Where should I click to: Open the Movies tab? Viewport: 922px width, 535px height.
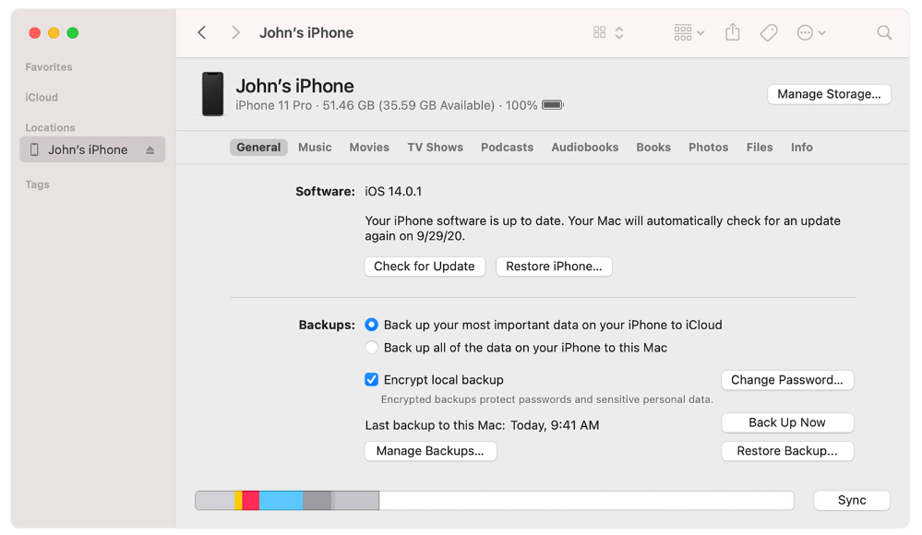coord(369,147)
